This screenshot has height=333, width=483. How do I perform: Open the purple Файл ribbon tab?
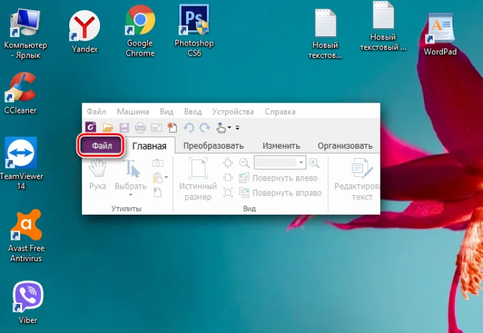[102, 145]
